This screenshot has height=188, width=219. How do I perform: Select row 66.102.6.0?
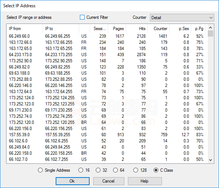(x=106, y=141)
